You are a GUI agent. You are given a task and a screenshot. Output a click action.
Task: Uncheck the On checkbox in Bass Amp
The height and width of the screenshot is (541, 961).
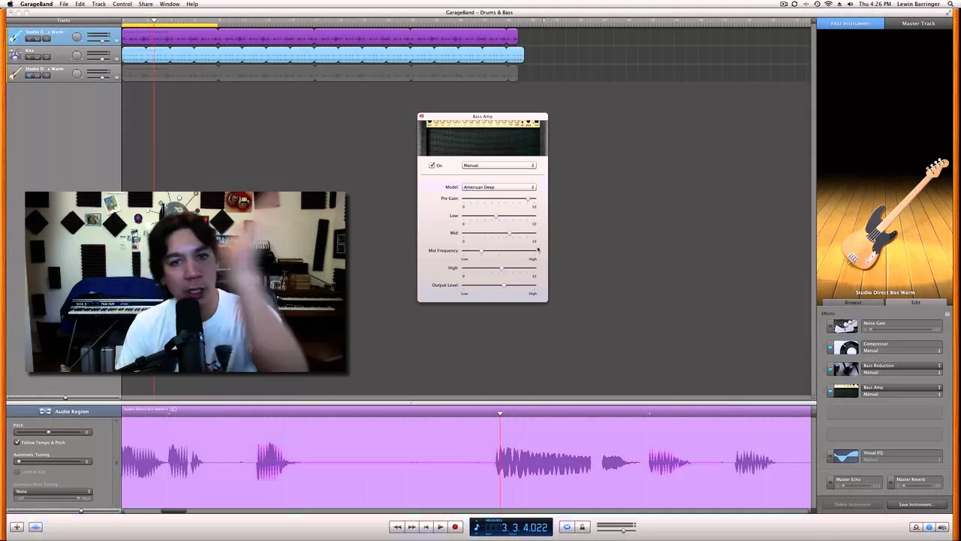[432, 165]
